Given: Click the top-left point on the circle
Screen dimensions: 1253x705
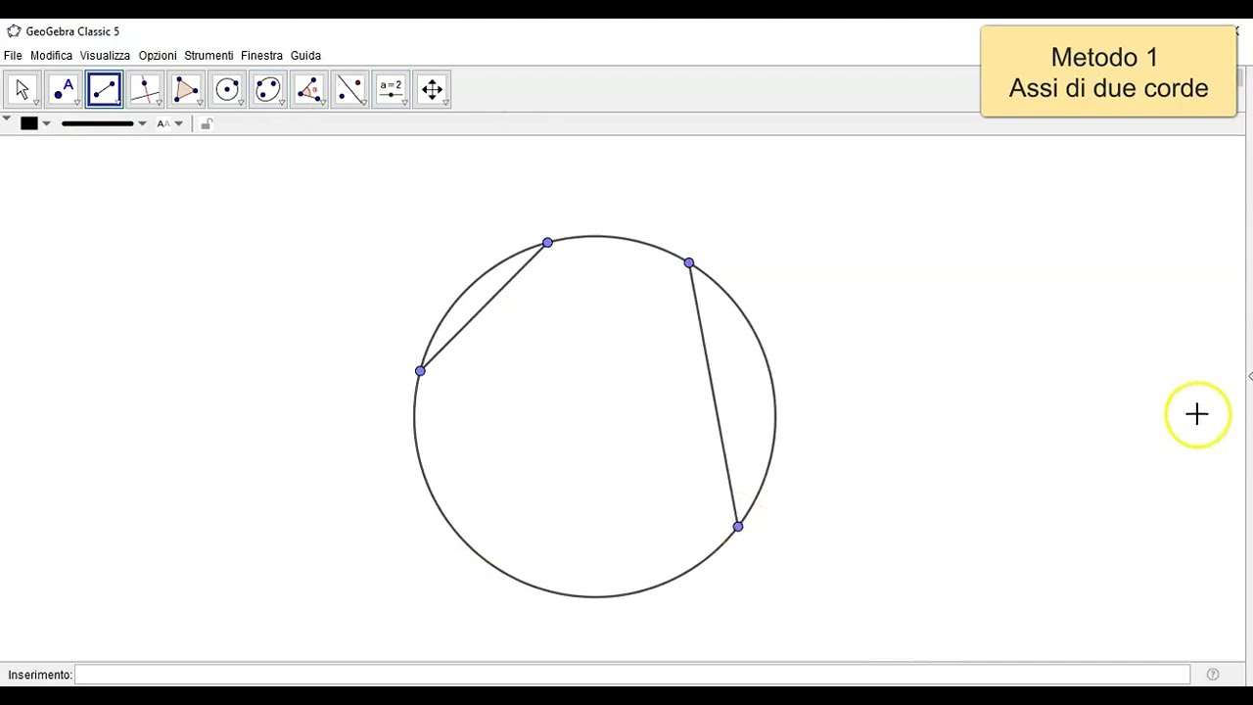Looking at the screenshot, I should tap(547, 242).
